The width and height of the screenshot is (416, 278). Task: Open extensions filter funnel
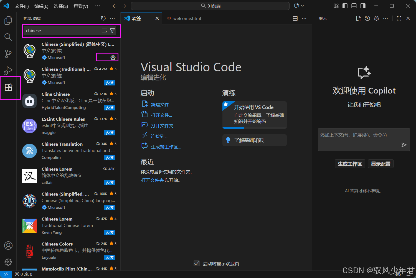112,31
